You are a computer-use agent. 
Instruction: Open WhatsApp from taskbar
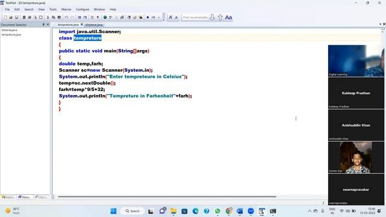(x=218, y=211)
